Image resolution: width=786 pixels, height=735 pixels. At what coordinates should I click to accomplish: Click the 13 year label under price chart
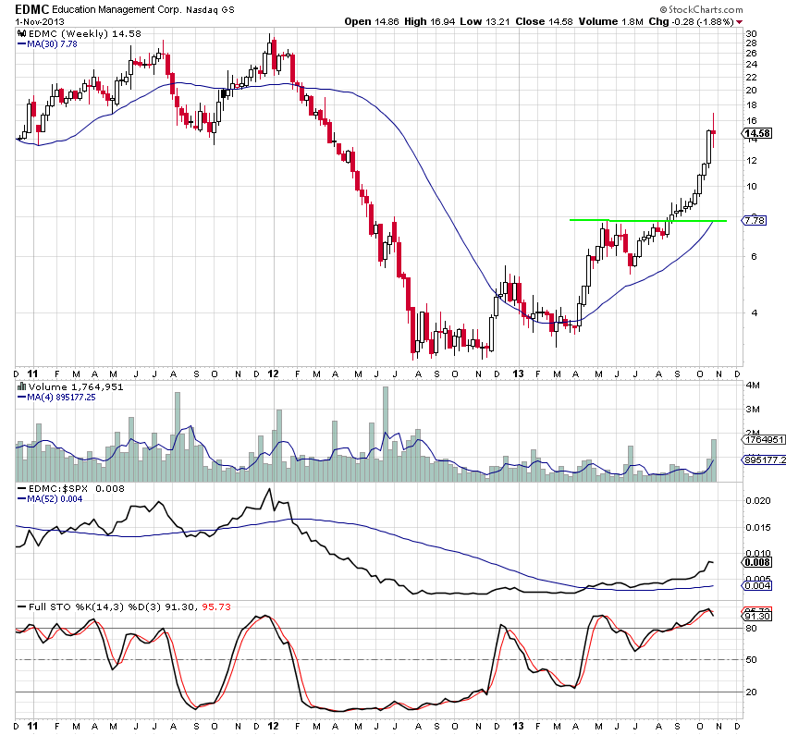(518, 374)
